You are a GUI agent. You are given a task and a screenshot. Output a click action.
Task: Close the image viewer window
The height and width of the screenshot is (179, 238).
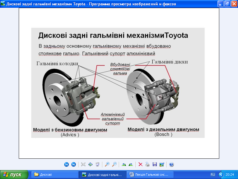234,4
